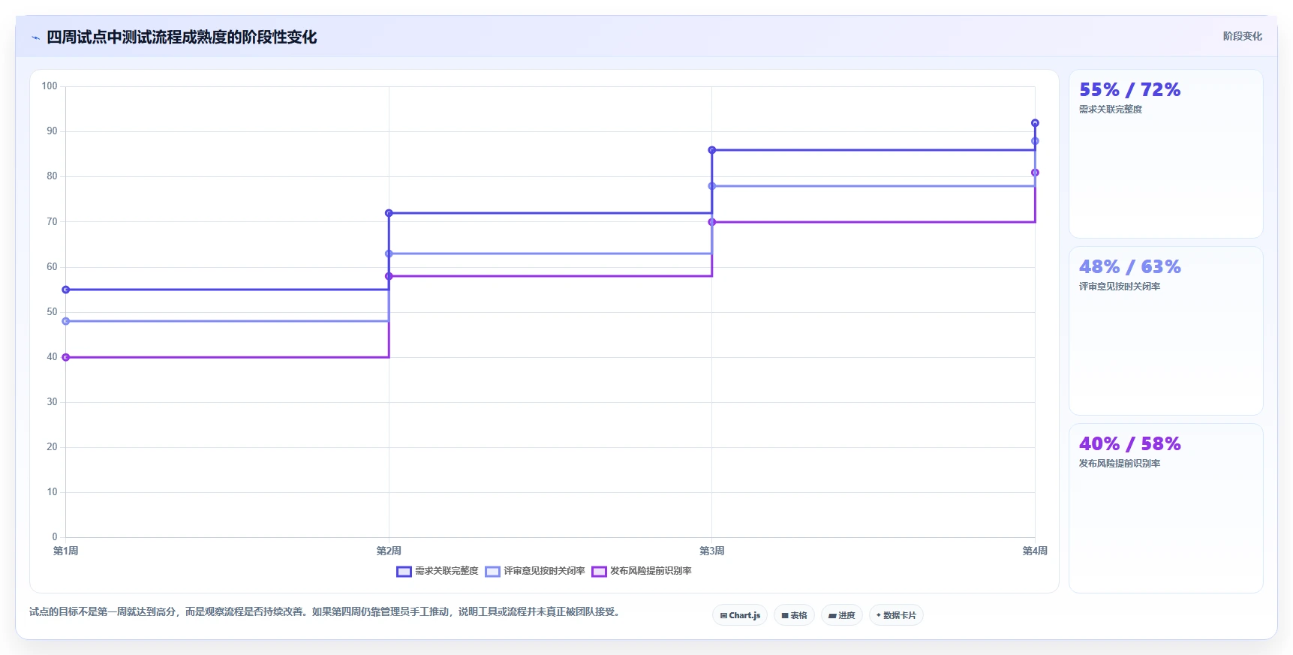Click the 第3周 x-axis label
This screenshot has width=1293, height=655.
pyautogui.click(x=712, y=551)
